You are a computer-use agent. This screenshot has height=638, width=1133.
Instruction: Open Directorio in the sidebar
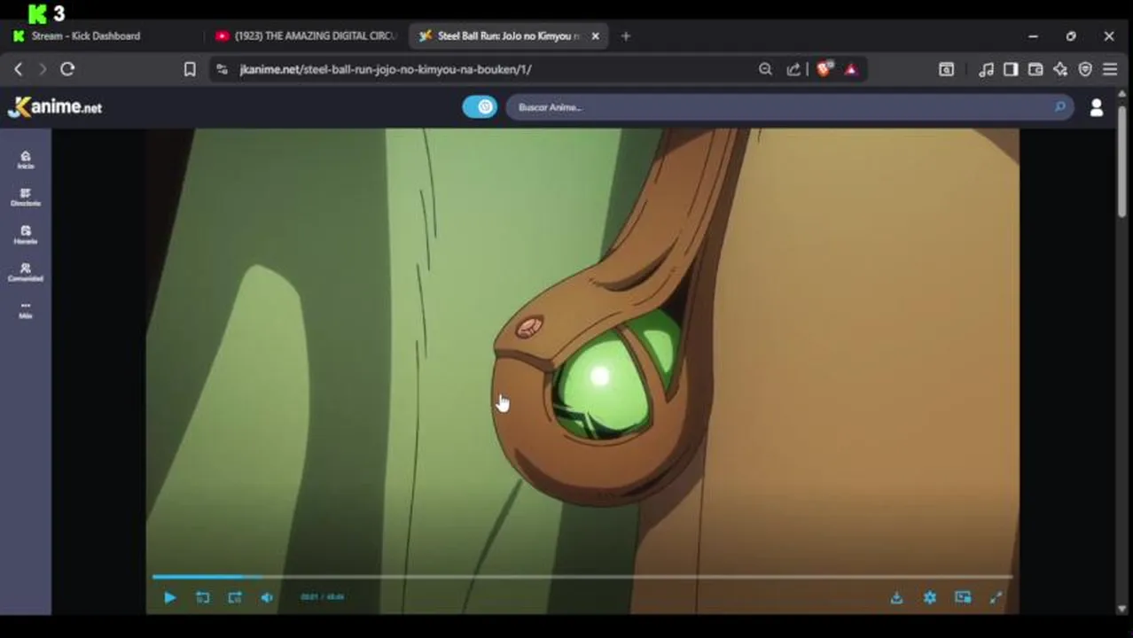click(x=26, y=198)
